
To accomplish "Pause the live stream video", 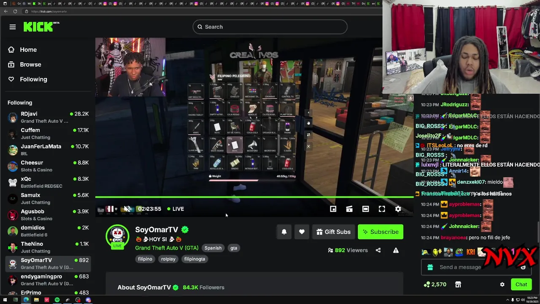I will [110, 209].
